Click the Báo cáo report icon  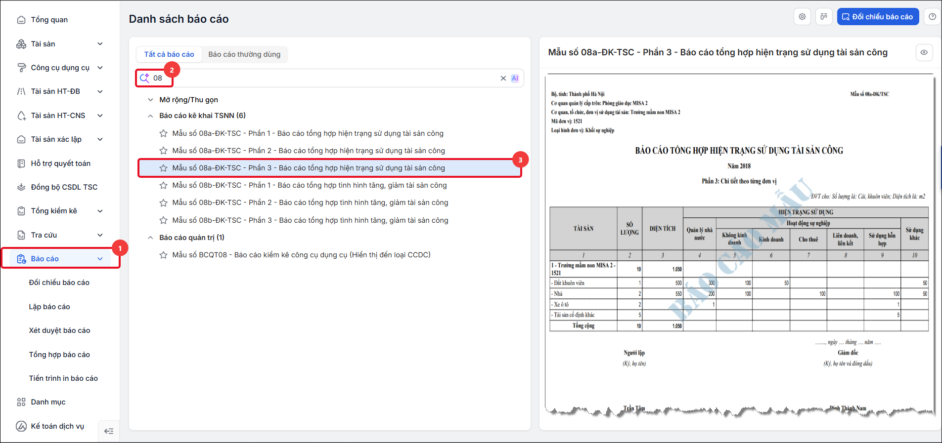(x=21, y=259)
